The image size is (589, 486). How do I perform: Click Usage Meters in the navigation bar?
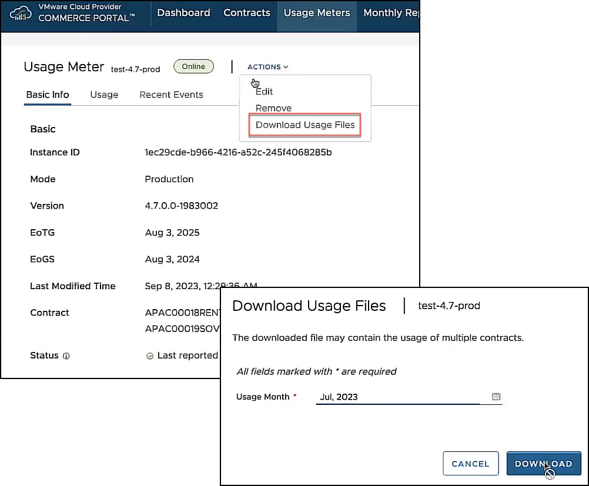317,13
